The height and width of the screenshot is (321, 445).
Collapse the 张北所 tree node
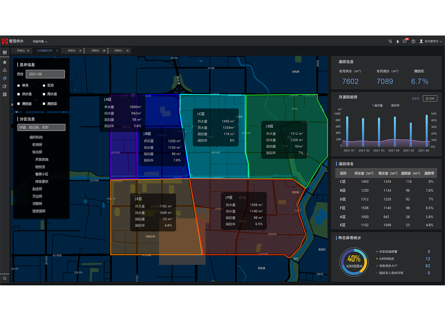37,152
